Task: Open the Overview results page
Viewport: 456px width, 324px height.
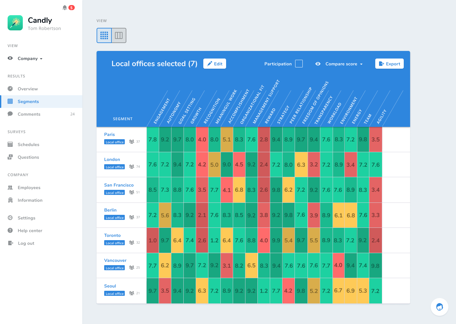Action: pos(28,89)
